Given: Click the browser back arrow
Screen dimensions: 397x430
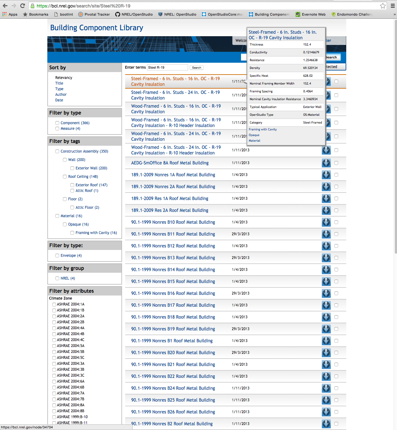Looking at the screenshot, I should coord(5,6).
